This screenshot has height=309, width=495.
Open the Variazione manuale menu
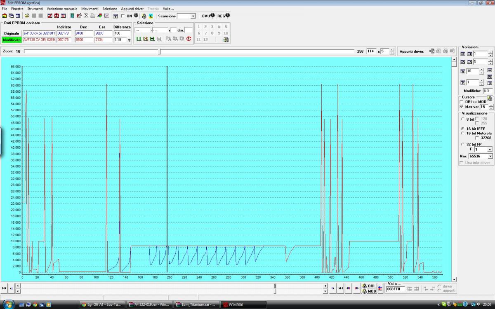pos(62,9)
